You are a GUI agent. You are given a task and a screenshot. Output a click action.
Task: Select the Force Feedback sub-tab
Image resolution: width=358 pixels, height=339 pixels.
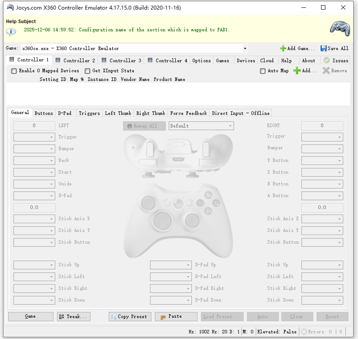tap(188, 113)
